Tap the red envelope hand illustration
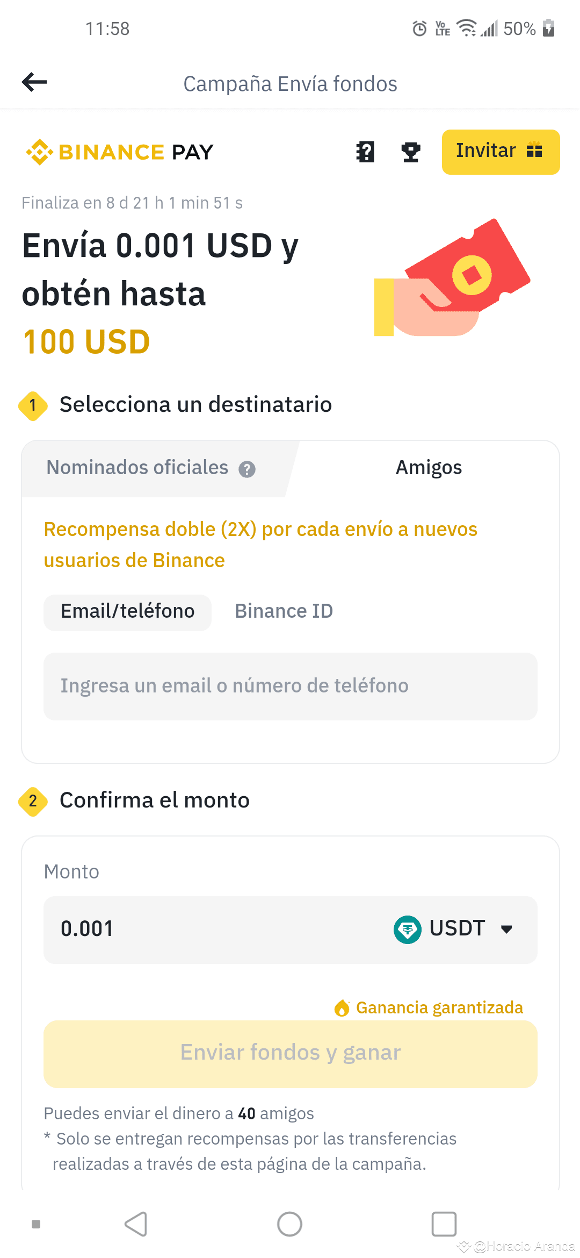The height and width of the screenshot is (1258, 580). click(x=452, y=277)
